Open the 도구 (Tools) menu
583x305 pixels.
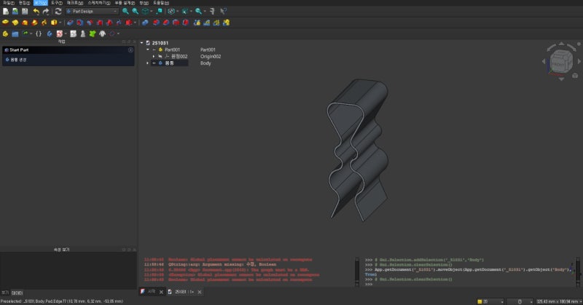pos(57,3)
